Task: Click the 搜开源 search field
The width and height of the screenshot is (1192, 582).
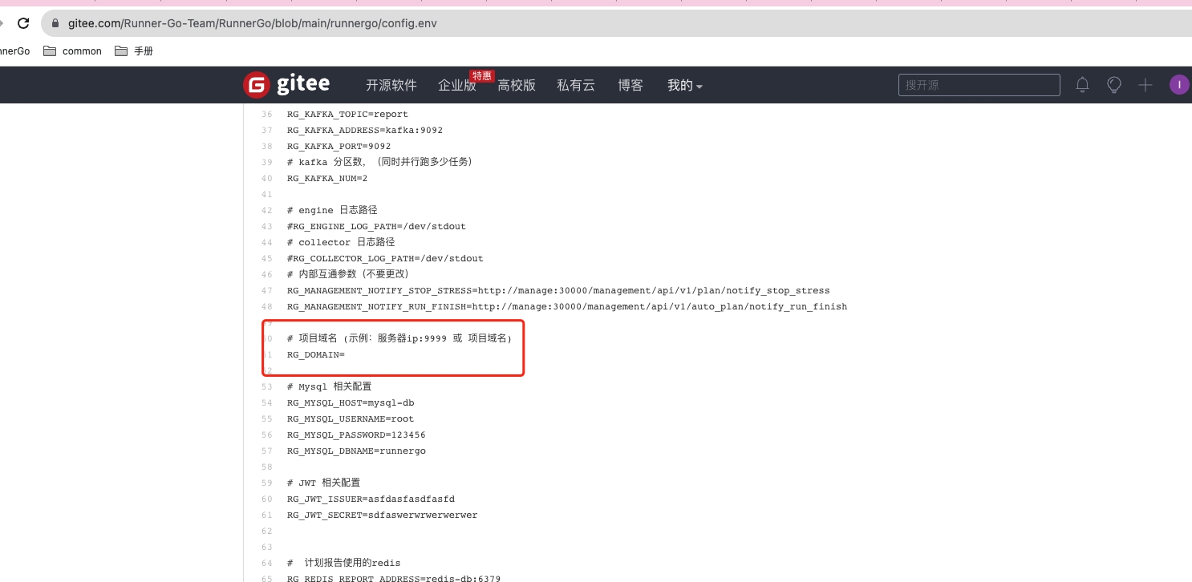Action: [x=979, y=84]
